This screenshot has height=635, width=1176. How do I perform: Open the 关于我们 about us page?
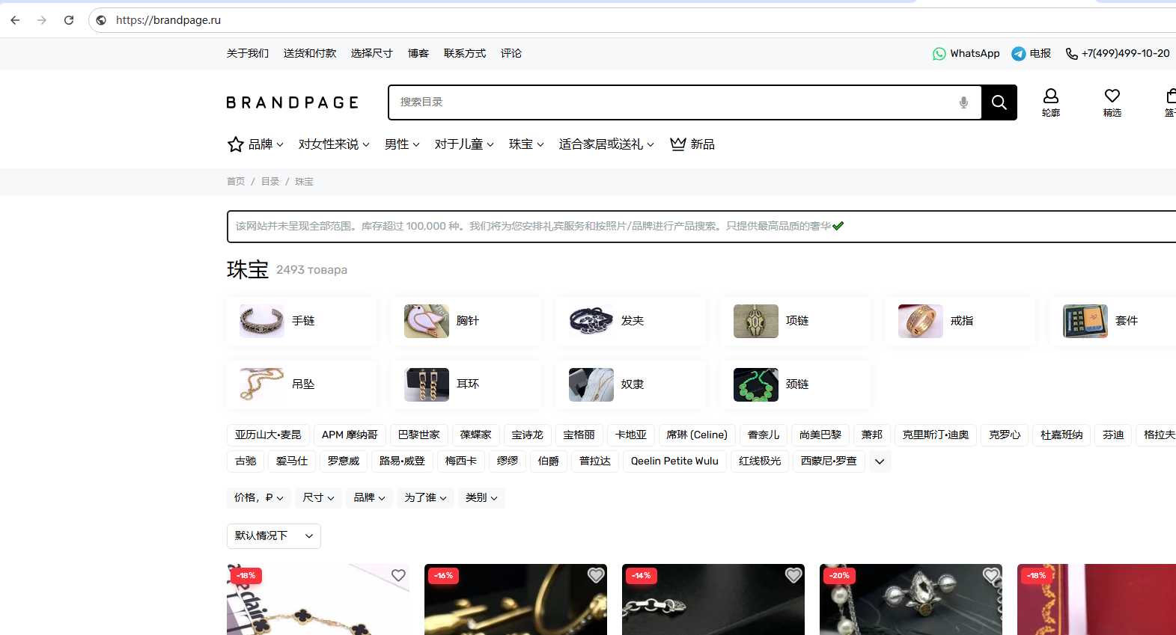pyautogui.click(x=248, y=54)
